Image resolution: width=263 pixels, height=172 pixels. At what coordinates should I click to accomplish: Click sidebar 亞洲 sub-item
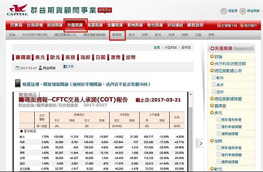coord(220,92)
